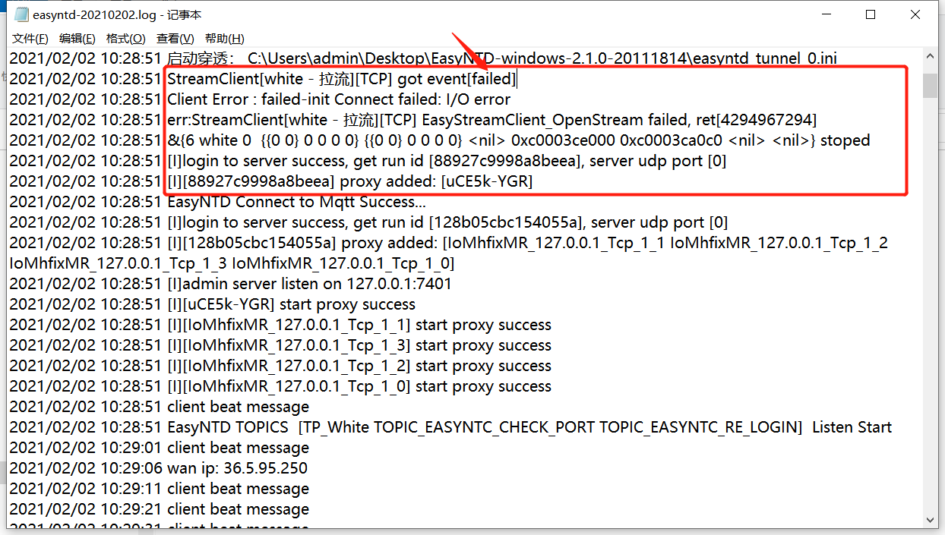Click the login line with run id 128b05cbc154055a

click(x=368, y=222)
